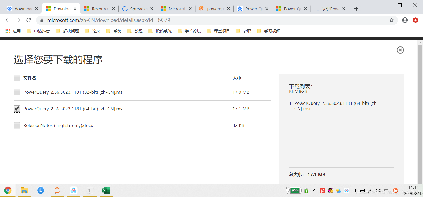Switch to the Spreadsh loading tab

click(138, 9)
